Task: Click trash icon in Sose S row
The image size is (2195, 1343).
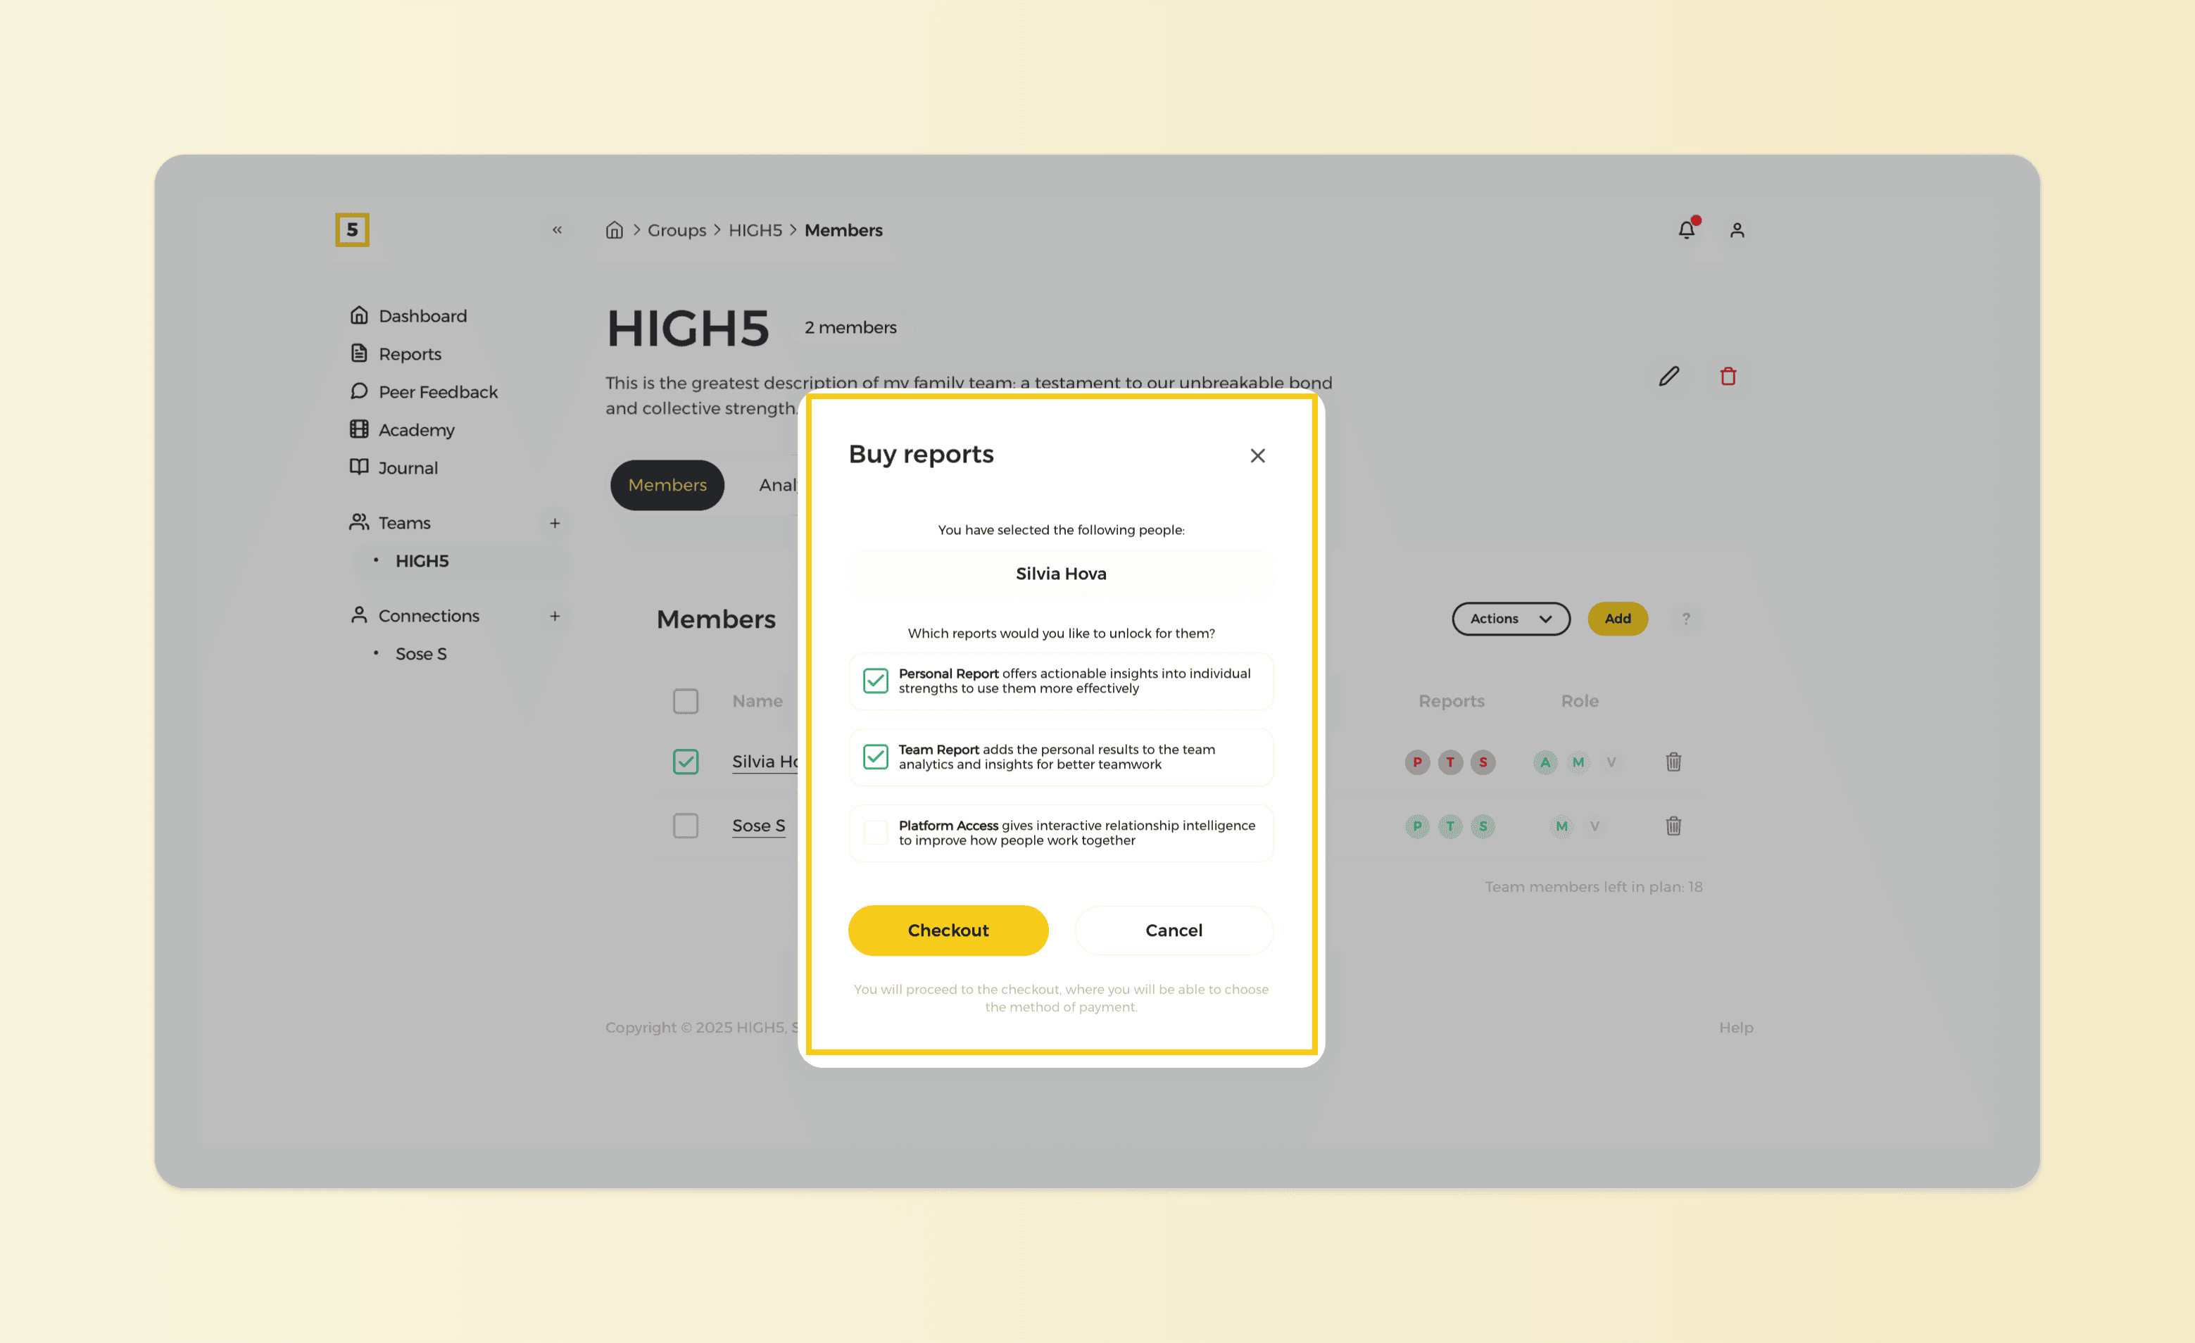Action: tap(1673, 826)
